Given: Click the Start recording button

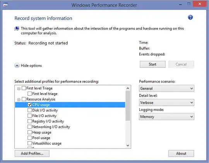Looking at the screenshot, I should pyautogui.click(x=152, y=65).
